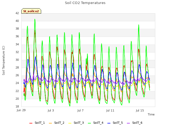Click the 24 y-axis tick label
The image size is (171, 128).
click(17, 83)
